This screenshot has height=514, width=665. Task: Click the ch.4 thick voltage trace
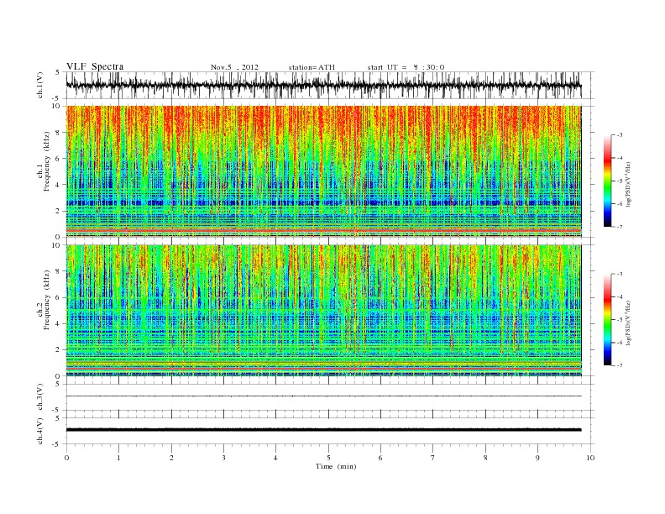pyautogui.click(x=323, y=430)
